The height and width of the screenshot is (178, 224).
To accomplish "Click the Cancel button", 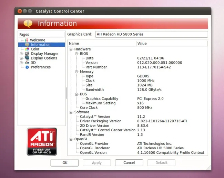I will coord(129,163).
